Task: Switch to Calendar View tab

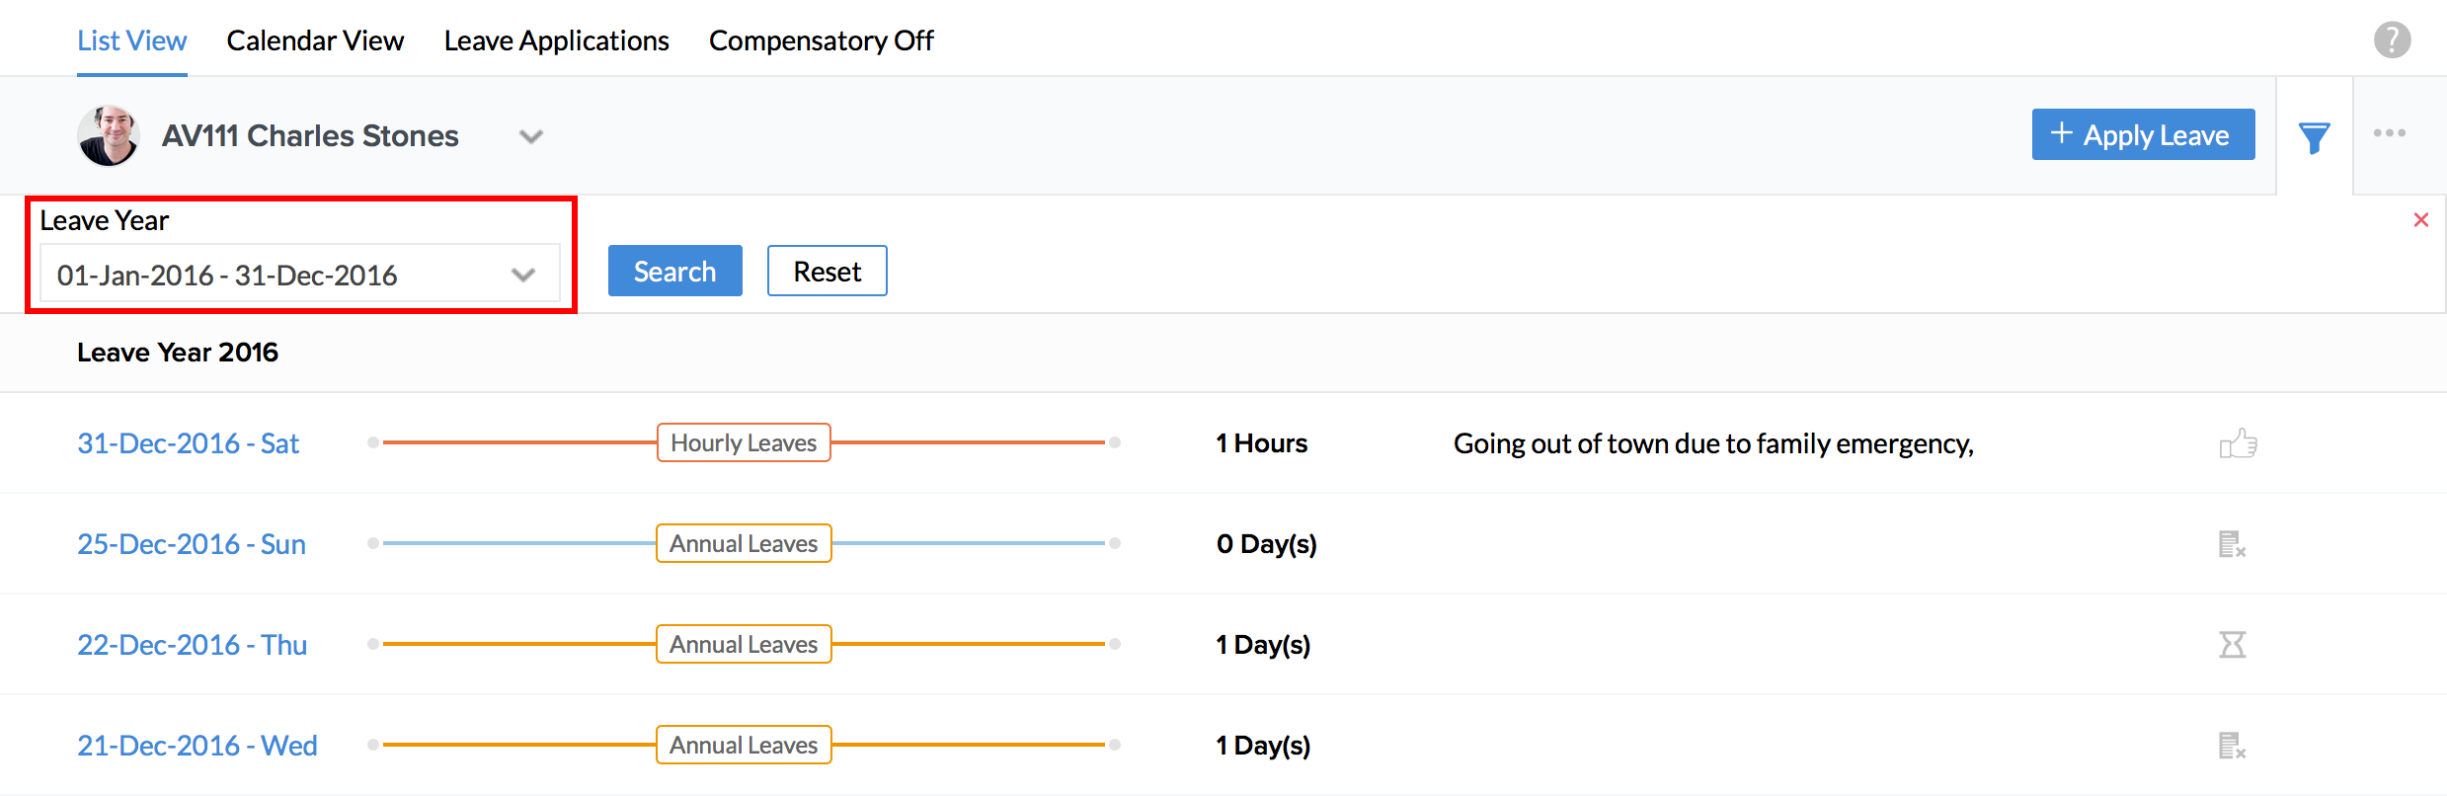Action: [x=315, y=40]
